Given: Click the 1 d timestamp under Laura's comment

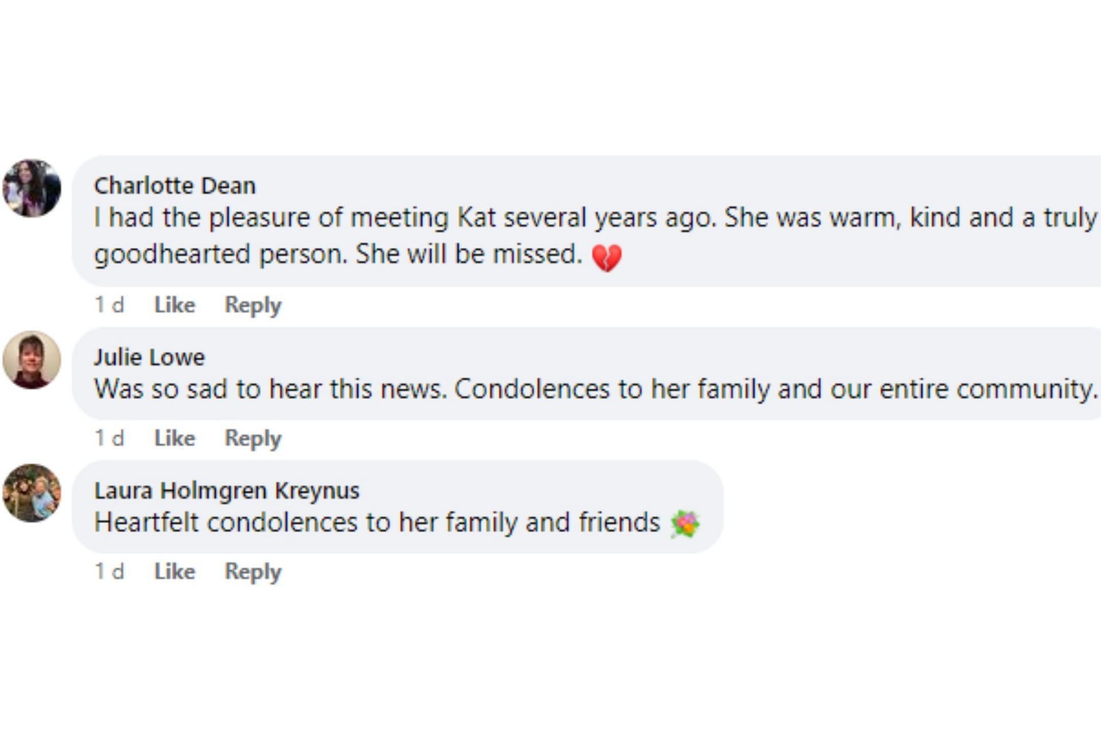Looking at the screenshot, I should pos(109,571).
